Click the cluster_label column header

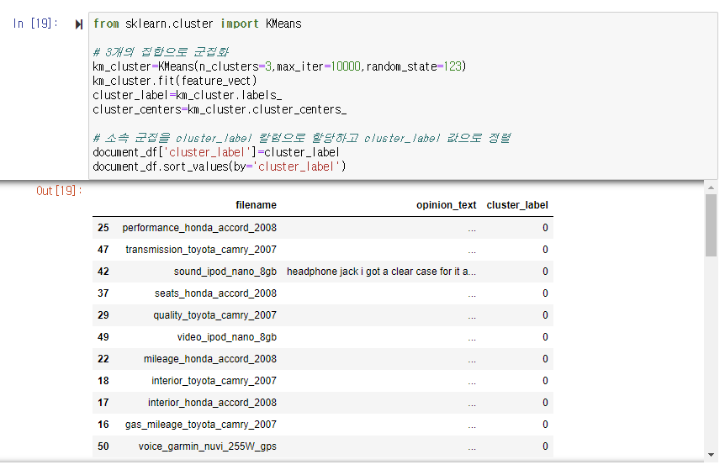(x=517, y=204)
